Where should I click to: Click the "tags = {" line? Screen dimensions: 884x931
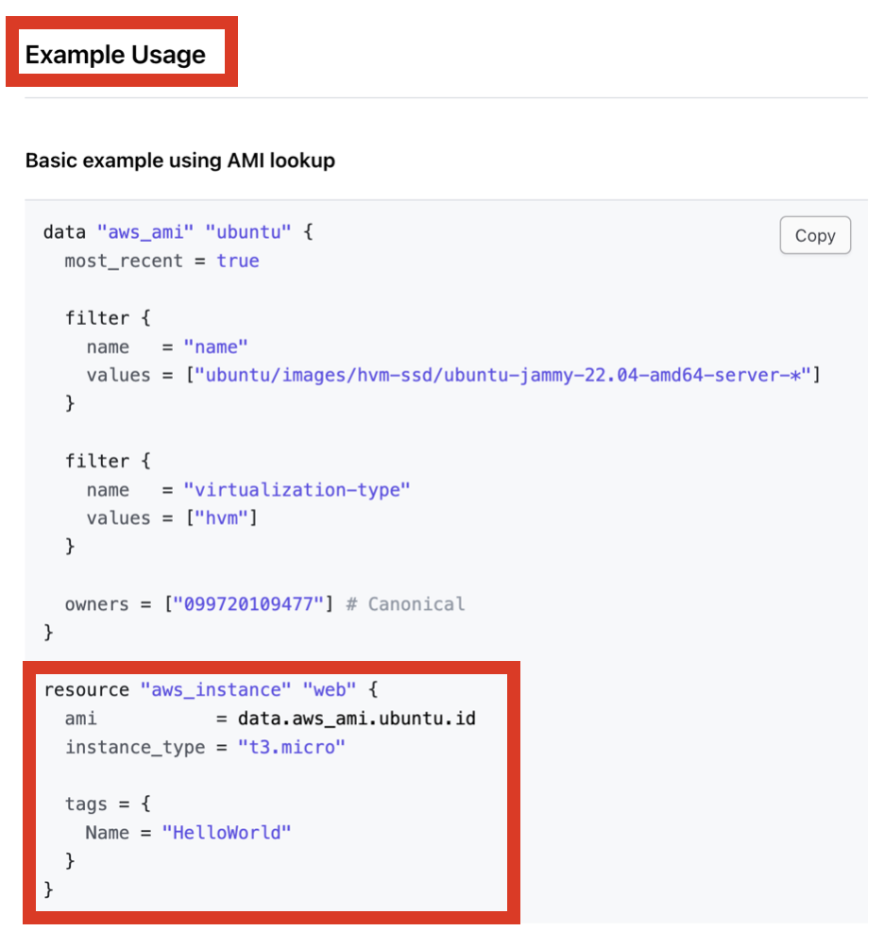click(x=108, y=804)
